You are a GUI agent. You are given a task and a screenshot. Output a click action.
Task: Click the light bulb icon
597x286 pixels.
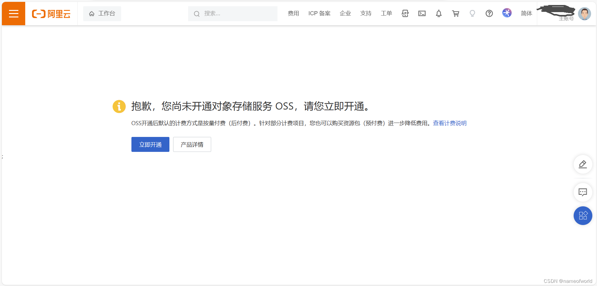[x=472, y=13]
